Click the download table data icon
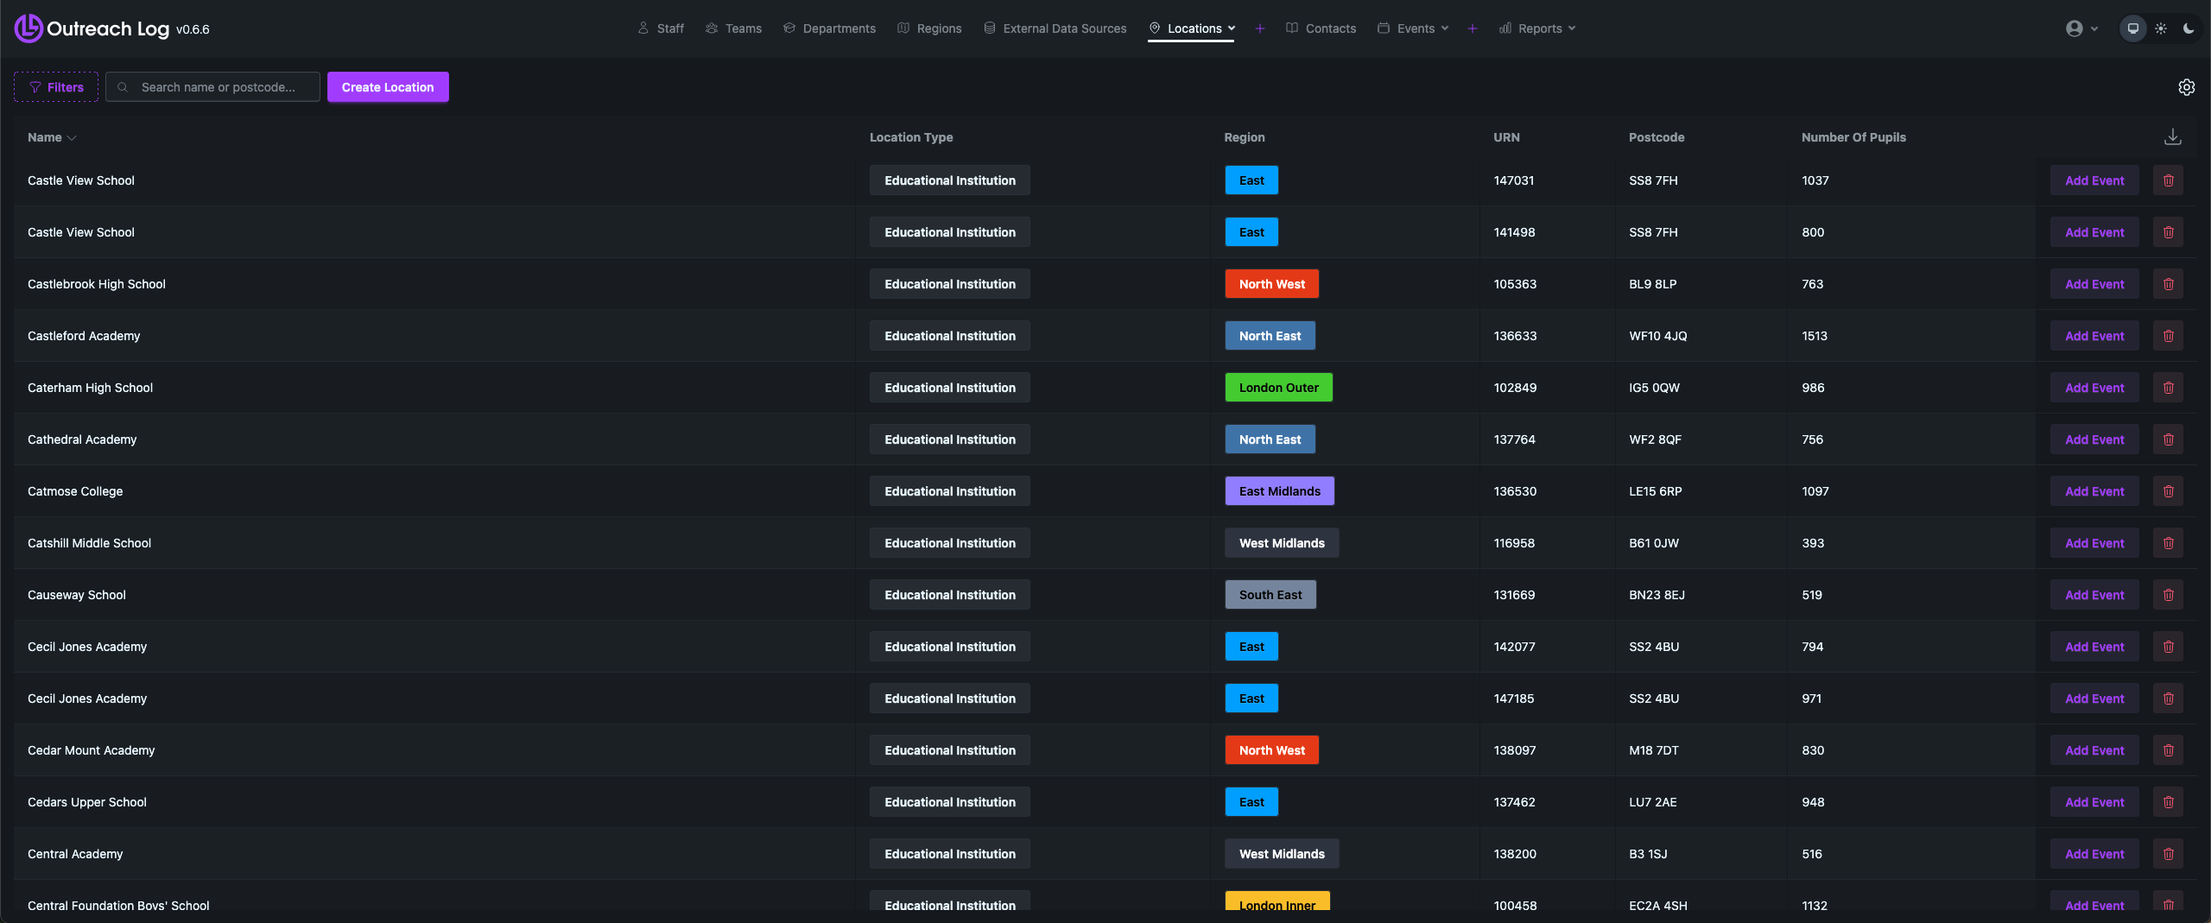The image size is (2211, 923). pyautogui.click(x=2173, y=137)
